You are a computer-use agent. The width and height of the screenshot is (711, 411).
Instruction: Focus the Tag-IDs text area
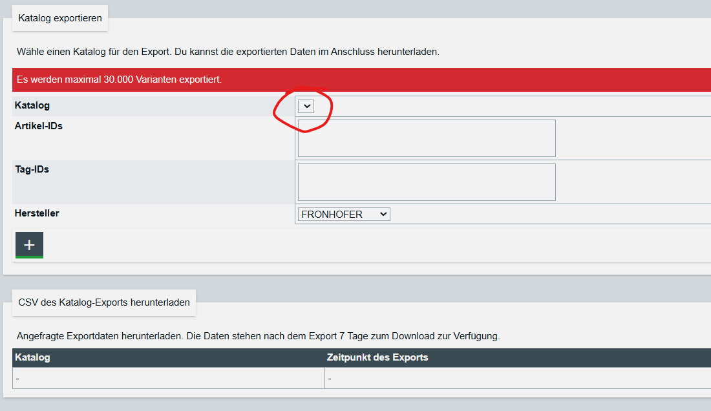click(x=427, y=182)
